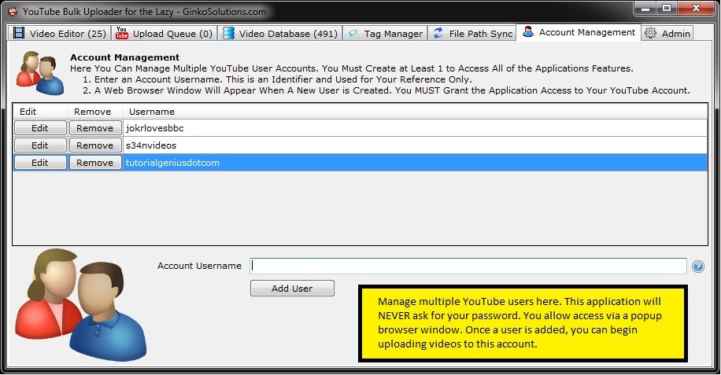Click the Remove column header
The width and height of the screenshot is (721, 375).
coord(96,112)
